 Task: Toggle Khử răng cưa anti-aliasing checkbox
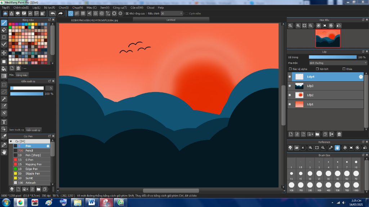pyautogui.click(x=127, y=14)
